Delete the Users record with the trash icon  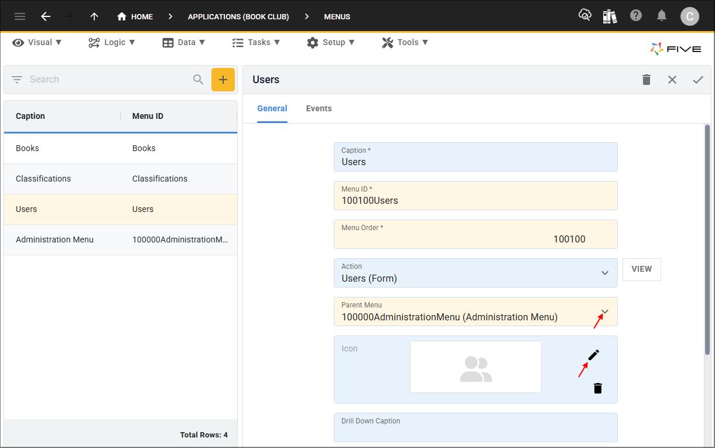(646, 80)
